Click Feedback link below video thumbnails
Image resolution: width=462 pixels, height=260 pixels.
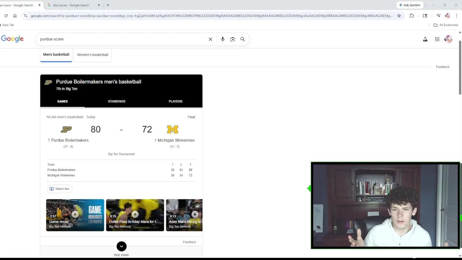pos(189,242)
